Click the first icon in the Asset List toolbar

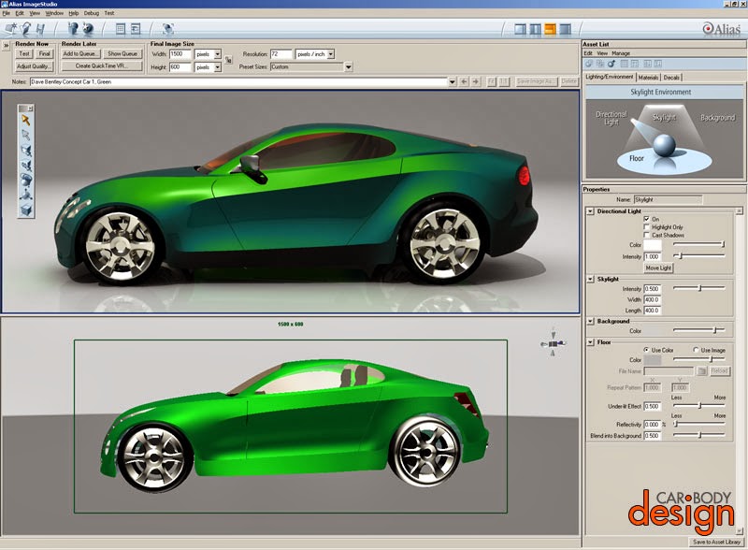pos(589,64)
